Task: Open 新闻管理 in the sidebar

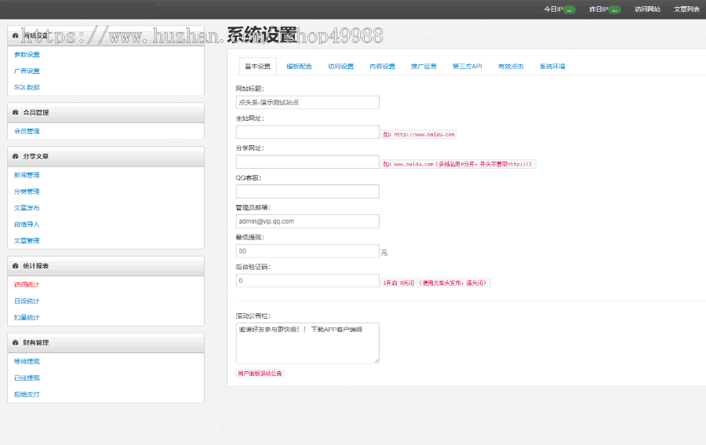Action: pos(27,175)
